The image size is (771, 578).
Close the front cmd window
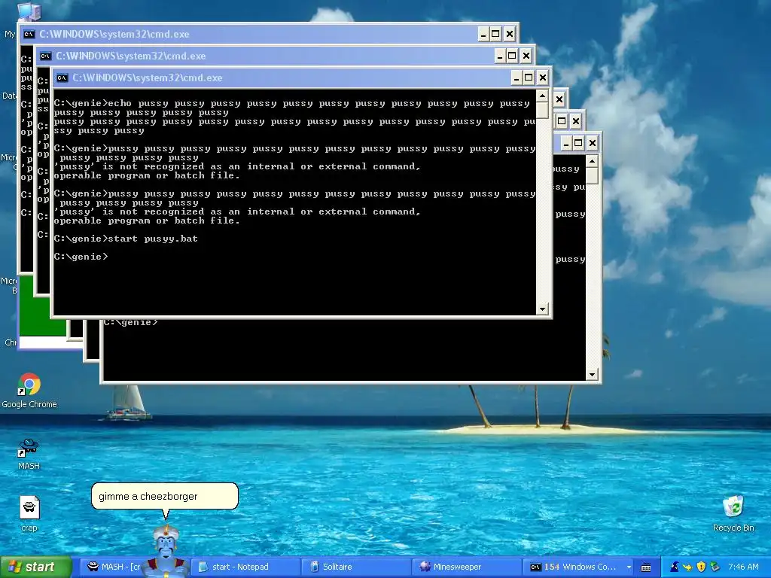coord(543,78)
